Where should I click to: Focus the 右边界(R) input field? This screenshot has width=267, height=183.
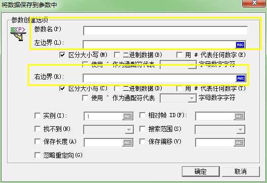pos(160,78)
